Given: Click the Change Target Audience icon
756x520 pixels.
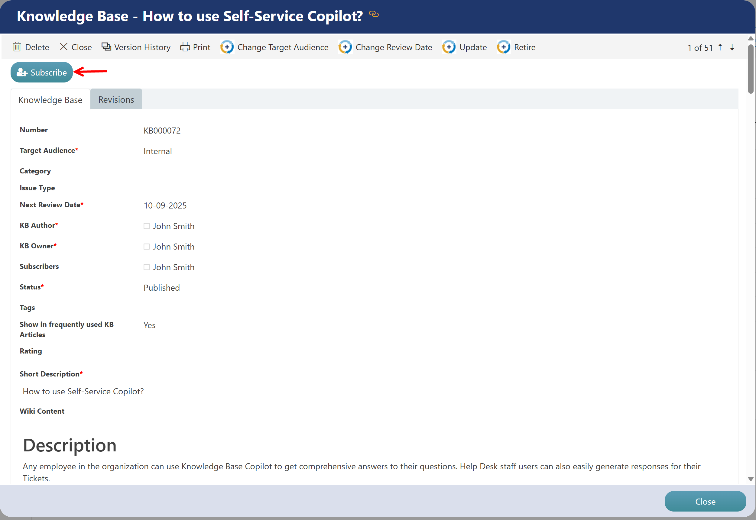Looking at the screenshot, I should (227, 47).
